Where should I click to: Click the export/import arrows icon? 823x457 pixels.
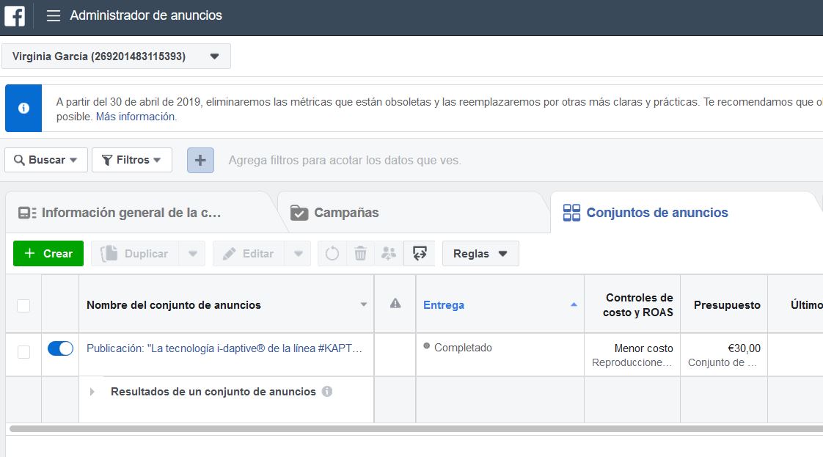420,254
